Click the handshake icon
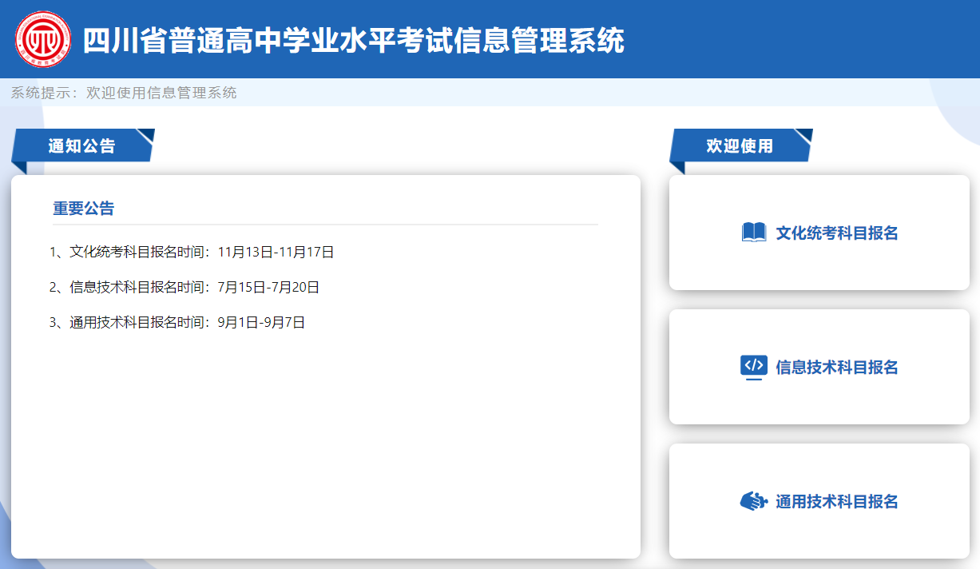Screen dimensions: 980x569 tap(753, 501)
